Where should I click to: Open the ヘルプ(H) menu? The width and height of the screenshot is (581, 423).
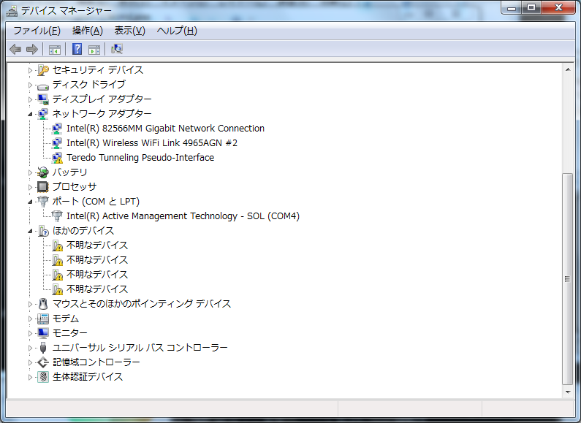(177, 31)
